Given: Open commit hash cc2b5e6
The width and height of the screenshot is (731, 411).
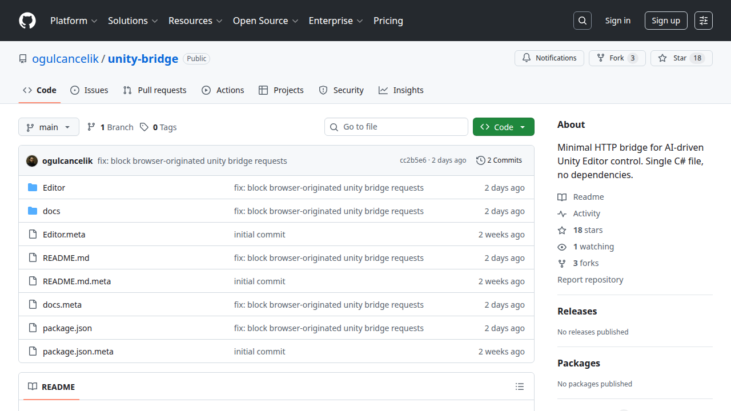Looking at the screenshot, I should 413,160.
